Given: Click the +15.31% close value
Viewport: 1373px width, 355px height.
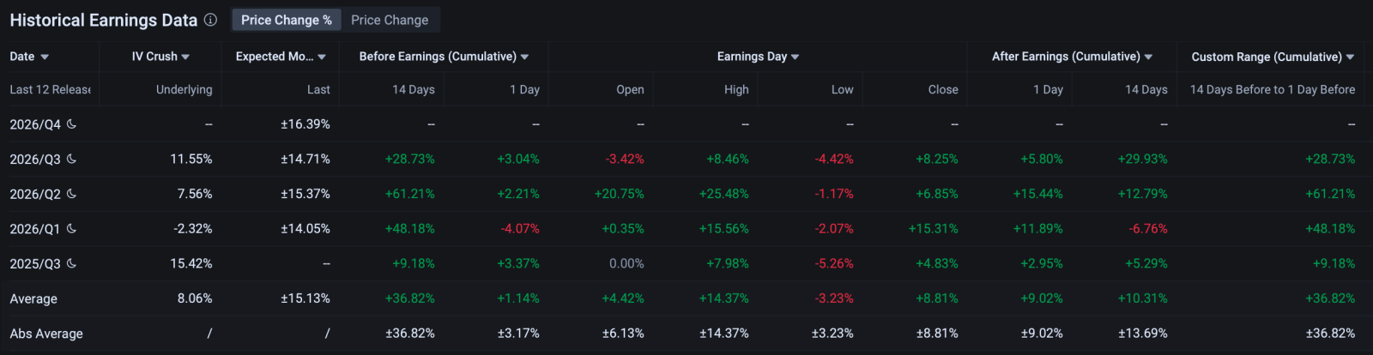Looking at the screenshot, I should click(934, 229).
